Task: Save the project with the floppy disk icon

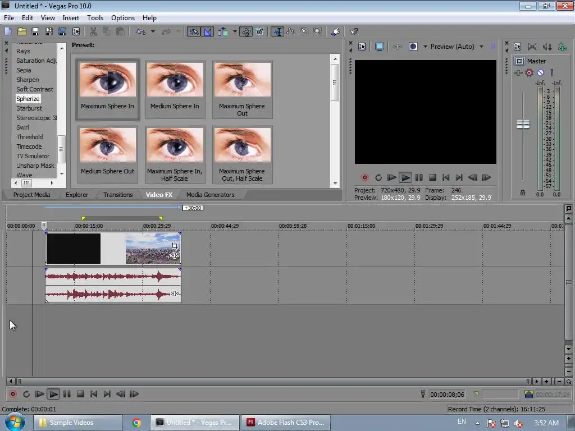Action: 35,32
